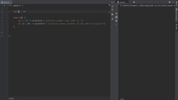Stop the running process with the red square
Image resolution: width=178 pixels, height=100 pixels.
pos(112,10)
